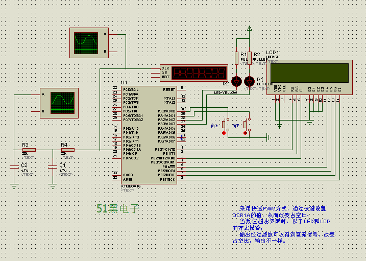Click the LCD1 green display screen
366x261 pixels.
tap(309, 73)
